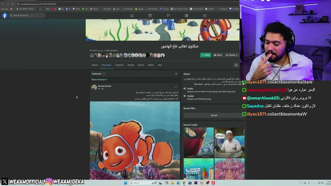Open the tiktok bookmark
Viewport: 331px width, 186px height.
coord(46,9)
